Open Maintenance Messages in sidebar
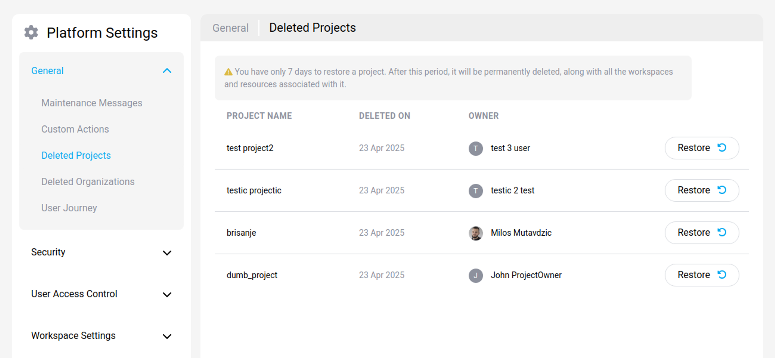 pos(92,103)
